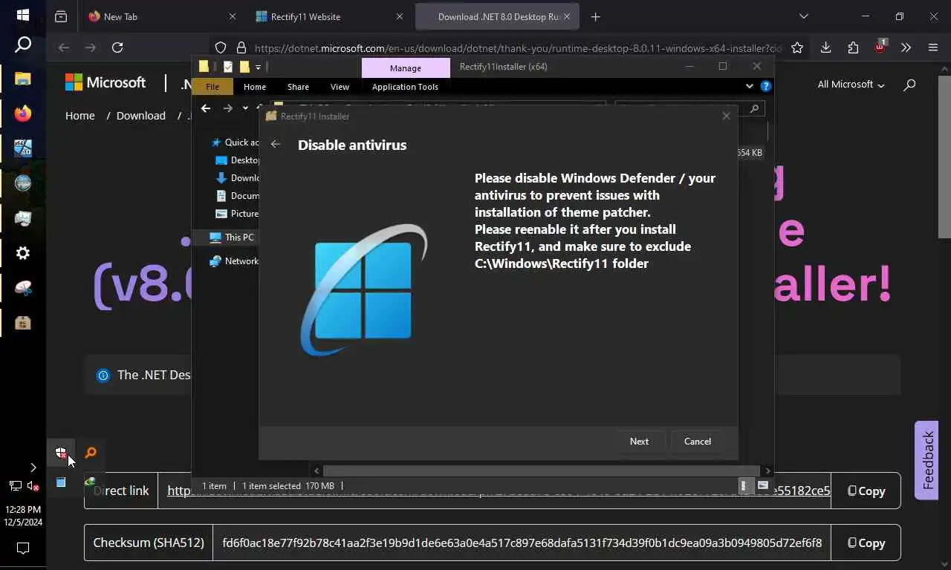Image resolution: width=951 pixels, height=570 pixels.
Task: Switch Explorer to details view icon
Action: tap(744, 485)
